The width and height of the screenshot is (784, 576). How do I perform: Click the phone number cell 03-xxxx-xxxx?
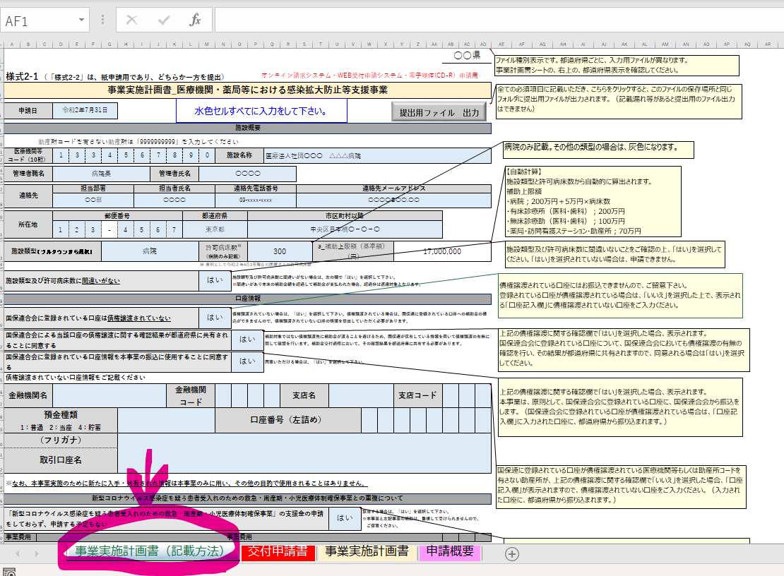pos(256,200)
